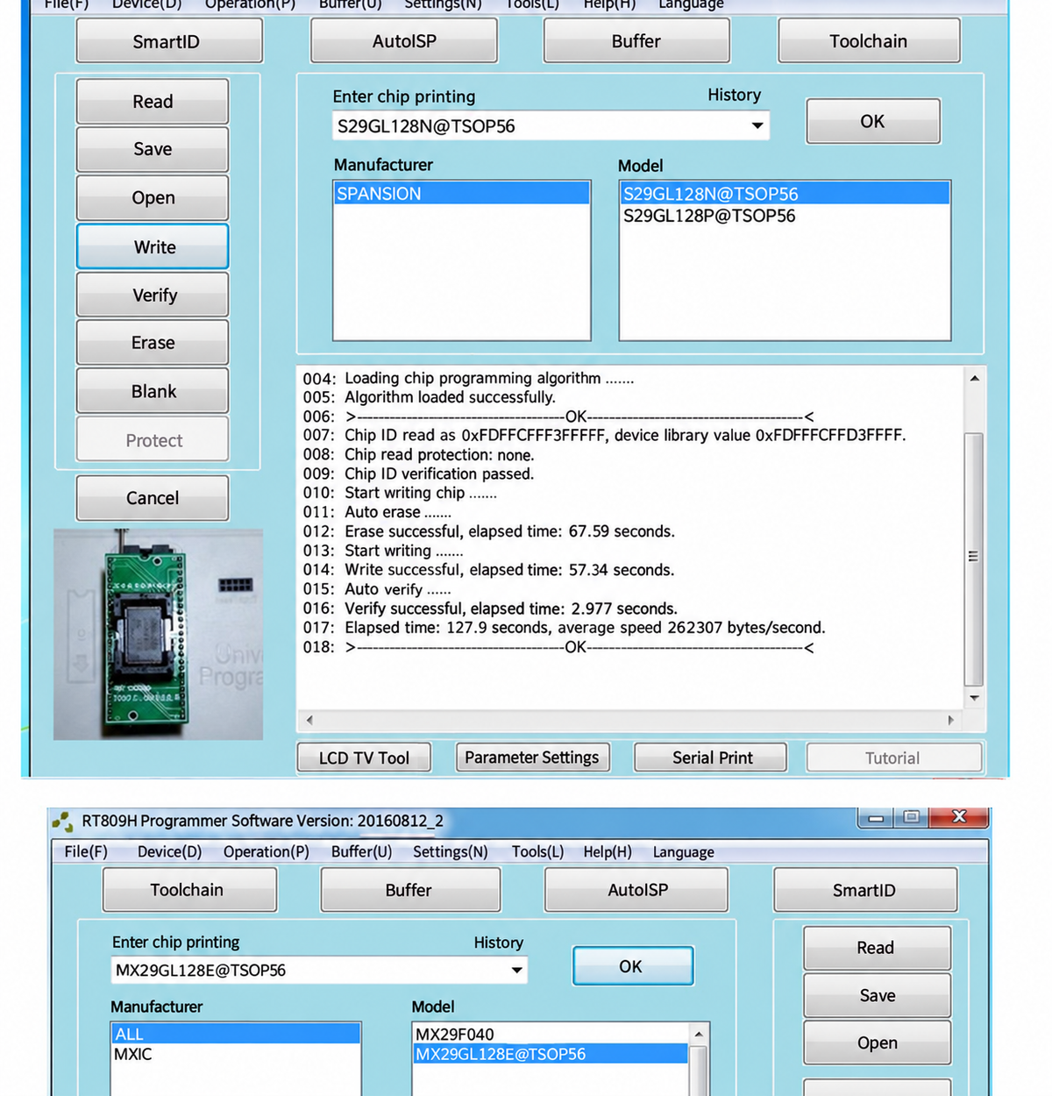Screen dimensions: 1052x1096
Task: Open LCD TV Tool
Action: pyautogui.click(x=364, y=758)
